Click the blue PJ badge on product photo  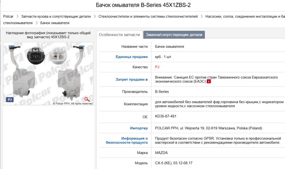(x=10, y=99)
